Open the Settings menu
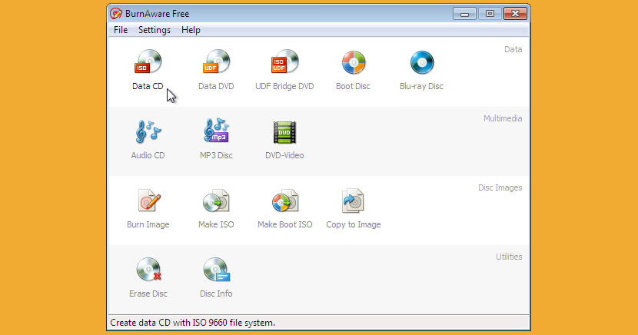The image size is (638, 335). pyautogui.click(x=155, y=30)
